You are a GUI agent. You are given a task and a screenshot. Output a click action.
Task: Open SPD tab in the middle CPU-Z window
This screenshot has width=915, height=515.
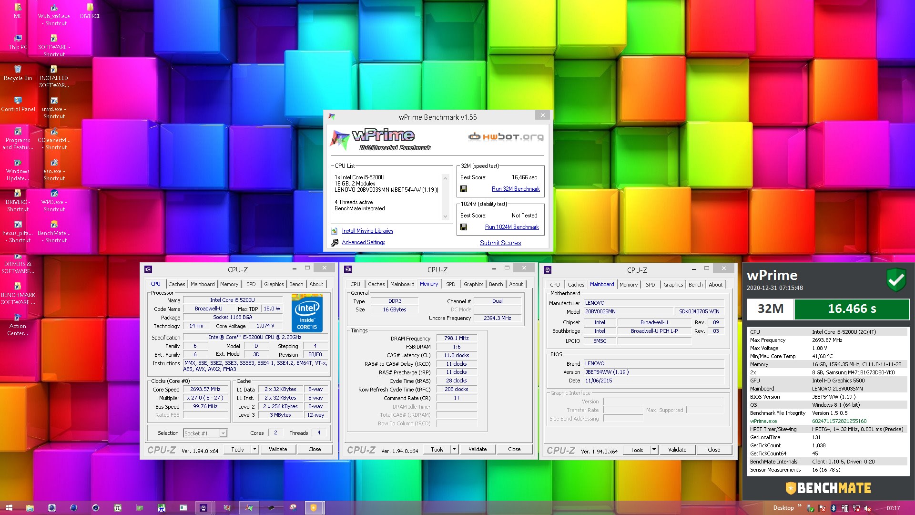pos(450,284)
